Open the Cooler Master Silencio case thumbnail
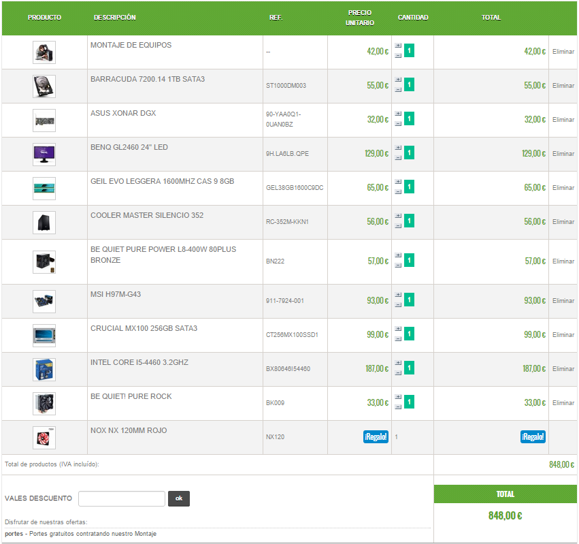Screen dimensions: 579x544 click(44, 223)
